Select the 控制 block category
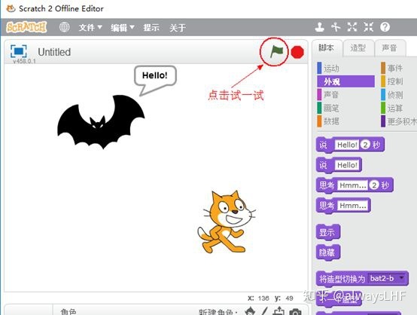The width and height of the screenshot is (417, 315). click(395, 81)
